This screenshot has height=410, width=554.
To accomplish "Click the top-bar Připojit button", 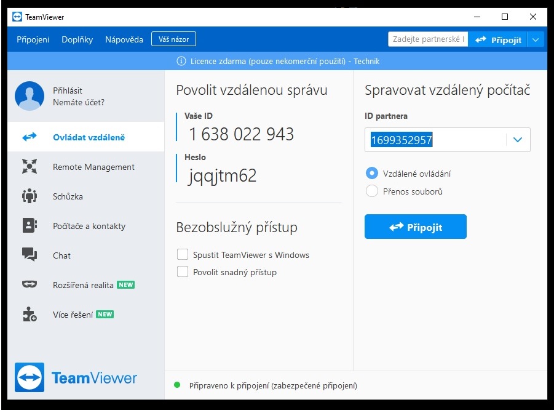I will [498, 39].
